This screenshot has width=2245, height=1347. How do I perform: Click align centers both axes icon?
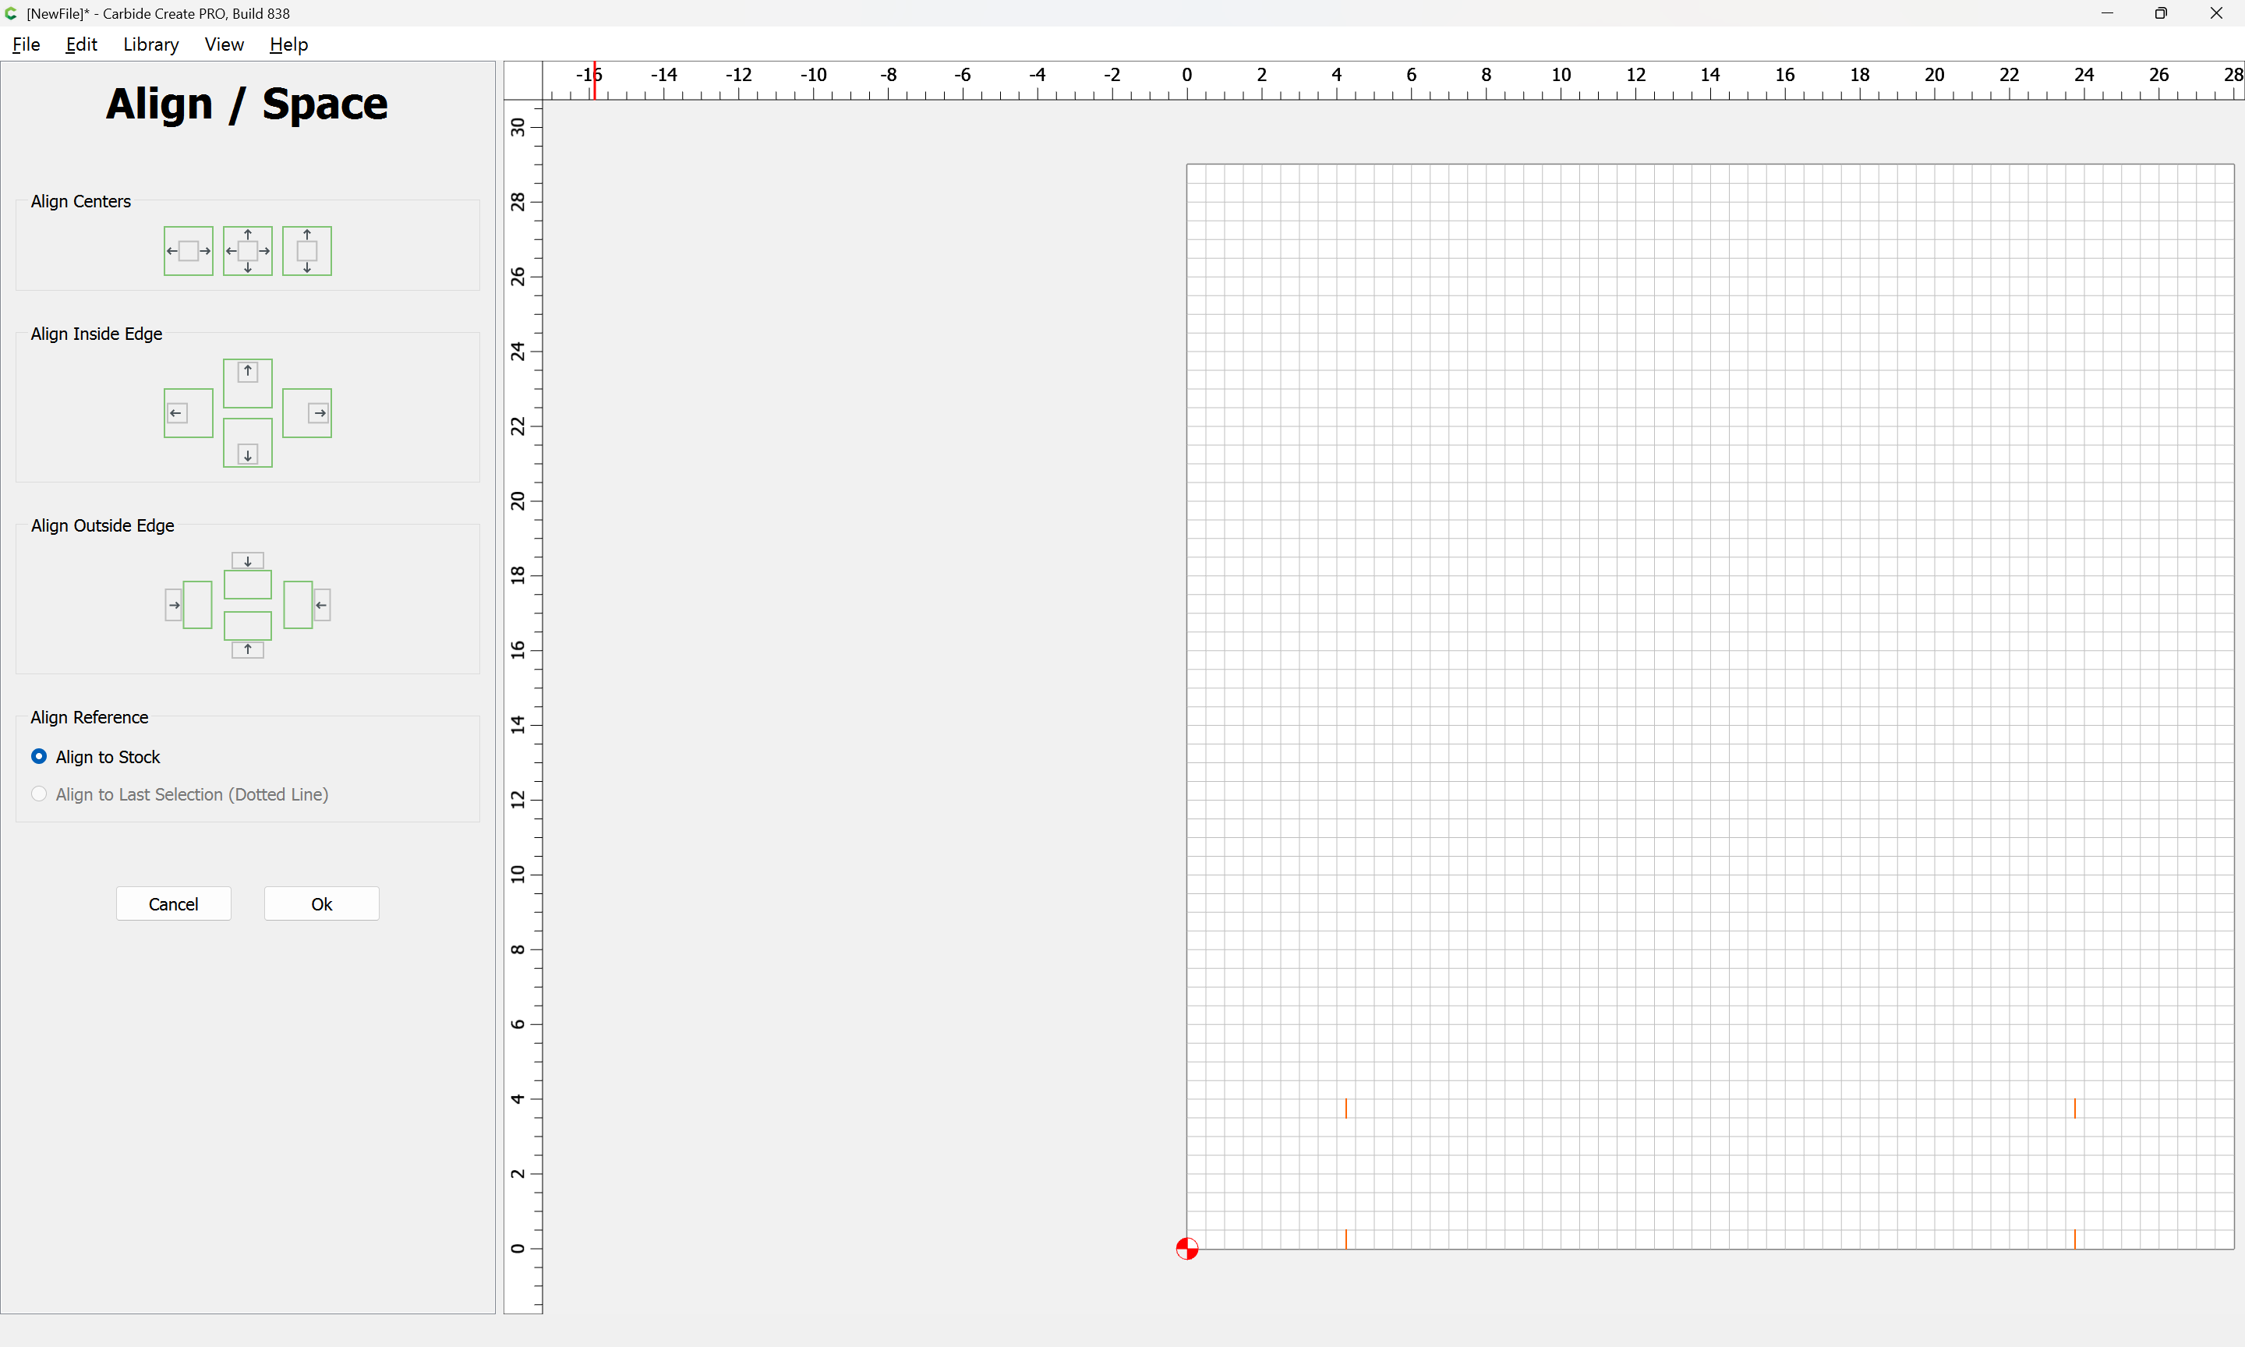coord(248,250)
